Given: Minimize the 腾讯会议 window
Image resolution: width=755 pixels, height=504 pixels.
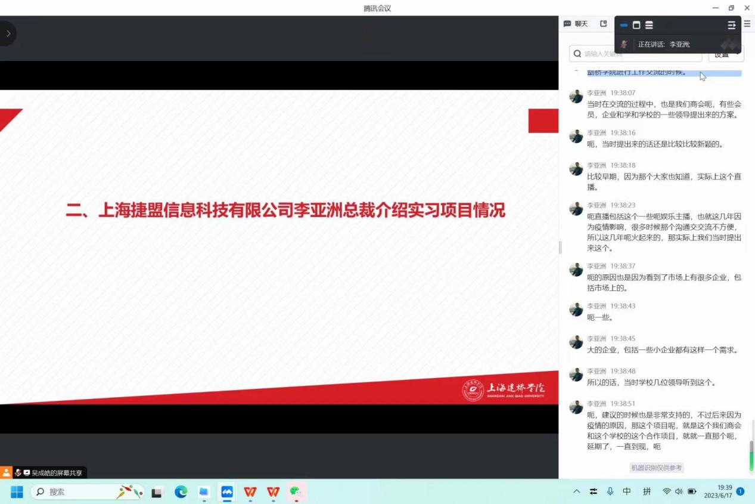Looking at the screenshot, I should (716, 8).
